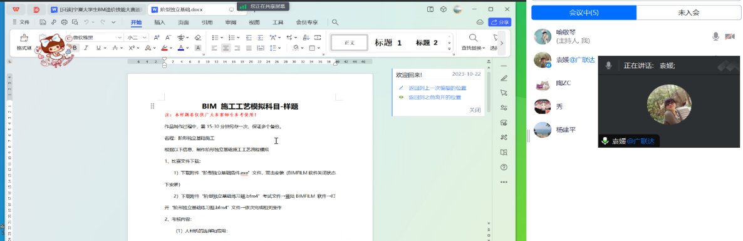Toggle Italic formatting

click(x=86, y=48)
